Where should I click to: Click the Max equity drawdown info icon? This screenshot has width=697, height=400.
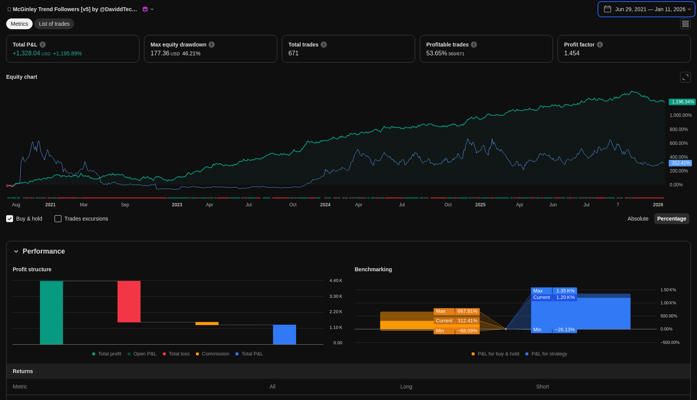coord(212,45)
